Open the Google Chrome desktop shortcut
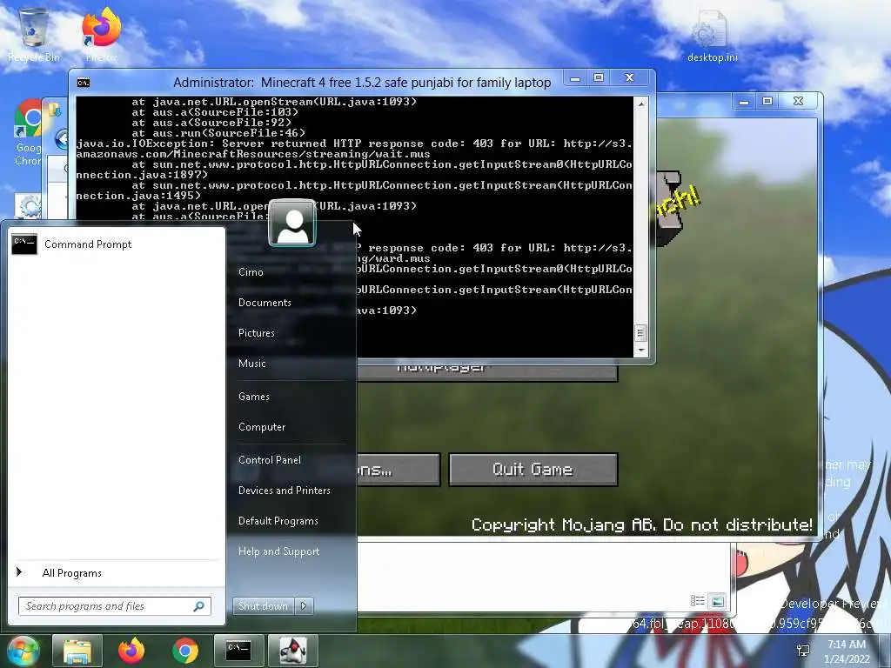The image size is (891, 668). (x=29, y=133)
